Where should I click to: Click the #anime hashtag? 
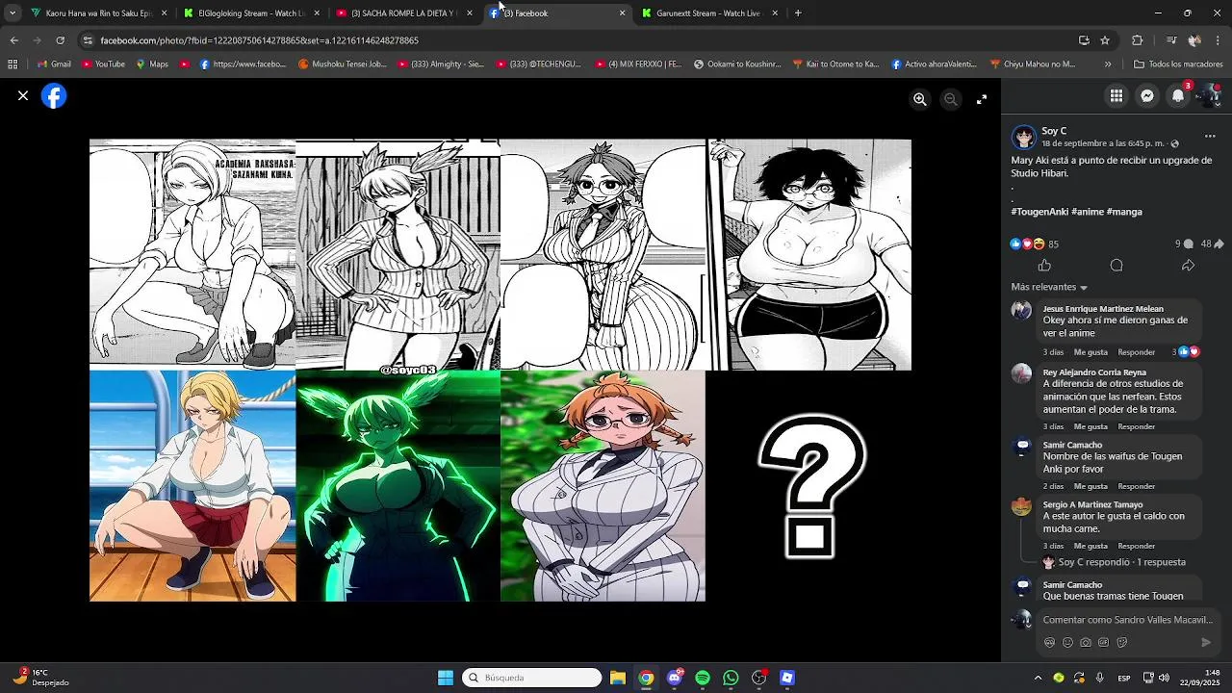point(1087,212)
